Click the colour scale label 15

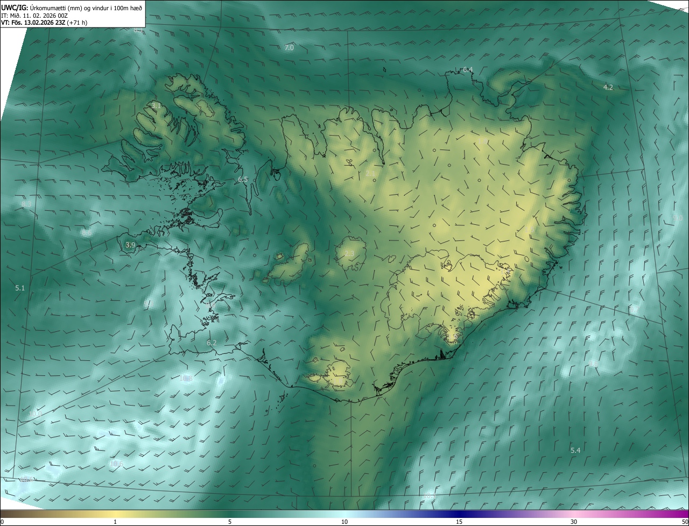pos(459,522)
